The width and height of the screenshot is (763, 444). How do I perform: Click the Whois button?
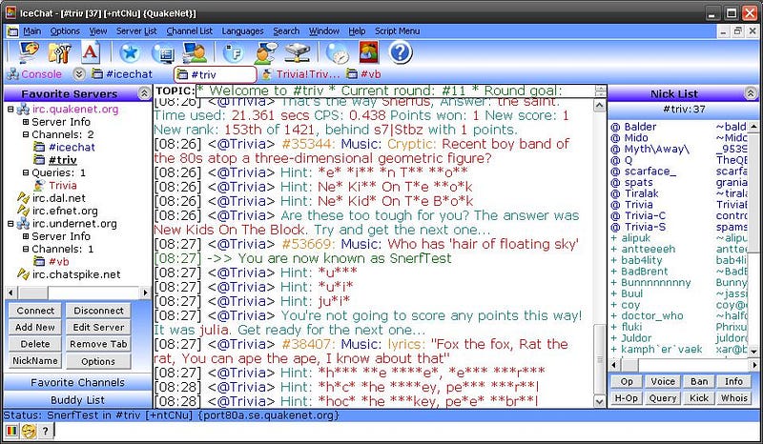tap(733, 398)
